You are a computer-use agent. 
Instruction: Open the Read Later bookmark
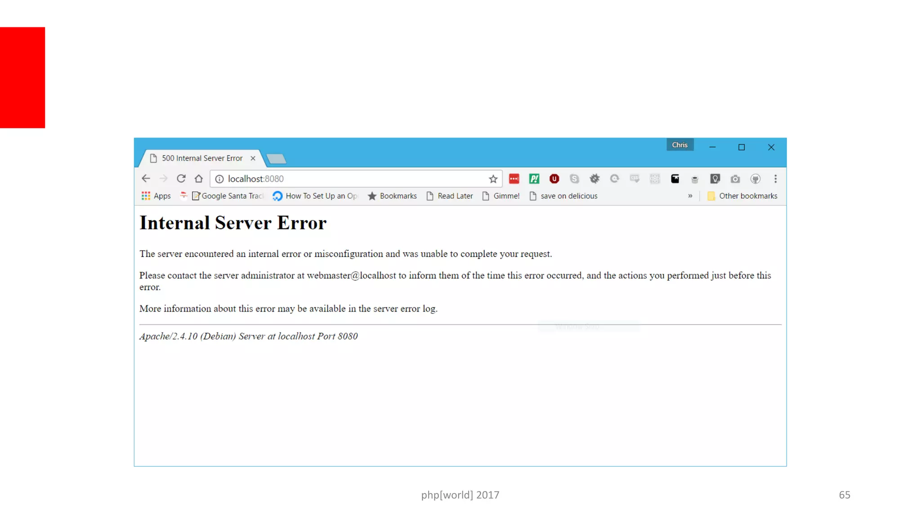click(x=450, y=196)
